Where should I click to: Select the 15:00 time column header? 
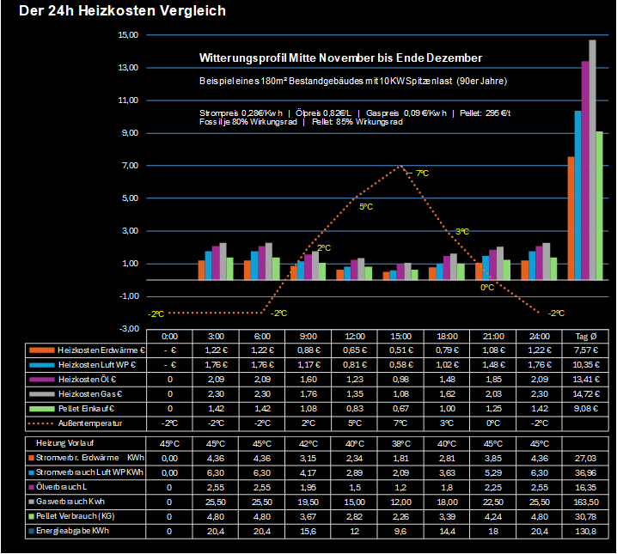coord(400,336)
